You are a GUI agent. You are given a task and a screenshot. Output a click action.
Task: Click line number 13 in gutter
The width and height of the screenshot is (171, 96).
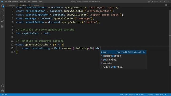point(12,48)
